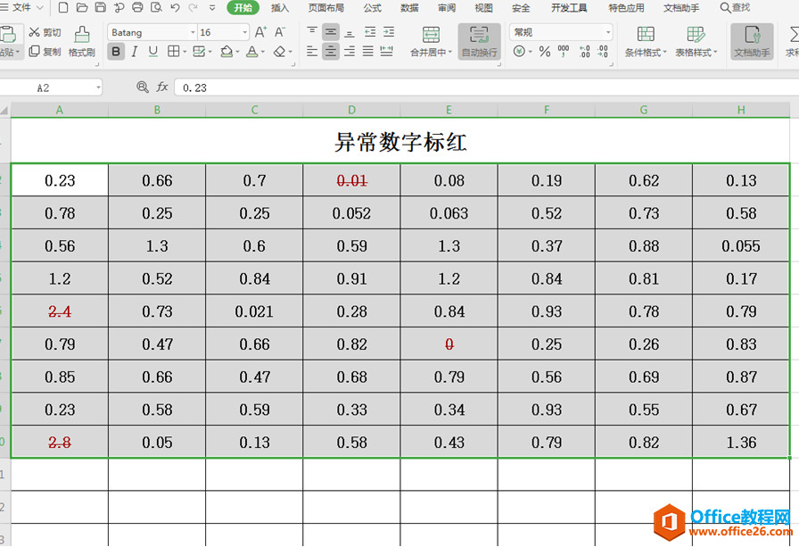Apply top vertical alignment

[312, 32]
